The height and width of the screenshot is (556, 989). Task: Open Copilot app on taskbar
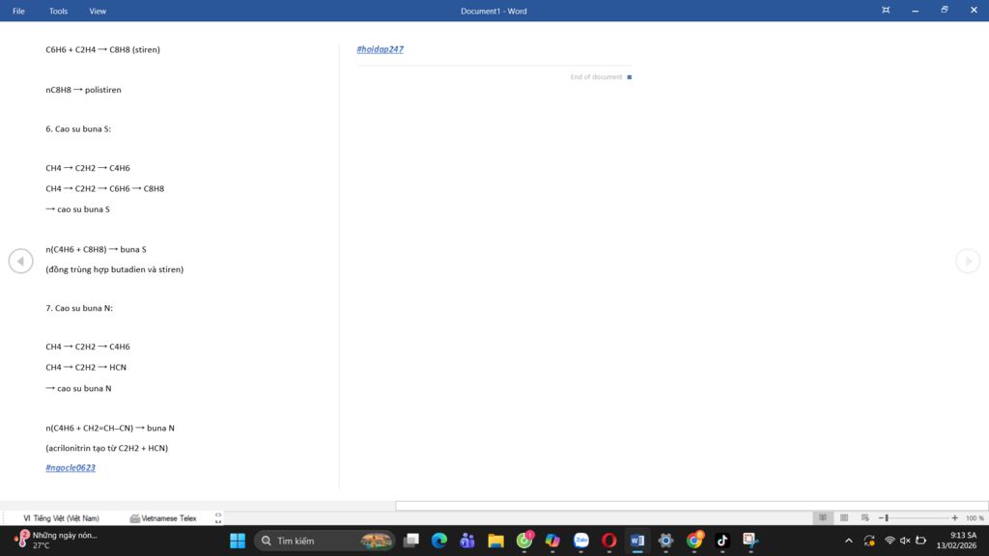(x=552, y=541)
